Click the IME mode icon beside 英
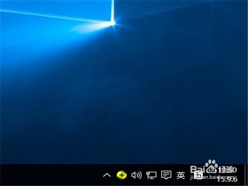The image size is (248, 186). [x=198, y=175]
